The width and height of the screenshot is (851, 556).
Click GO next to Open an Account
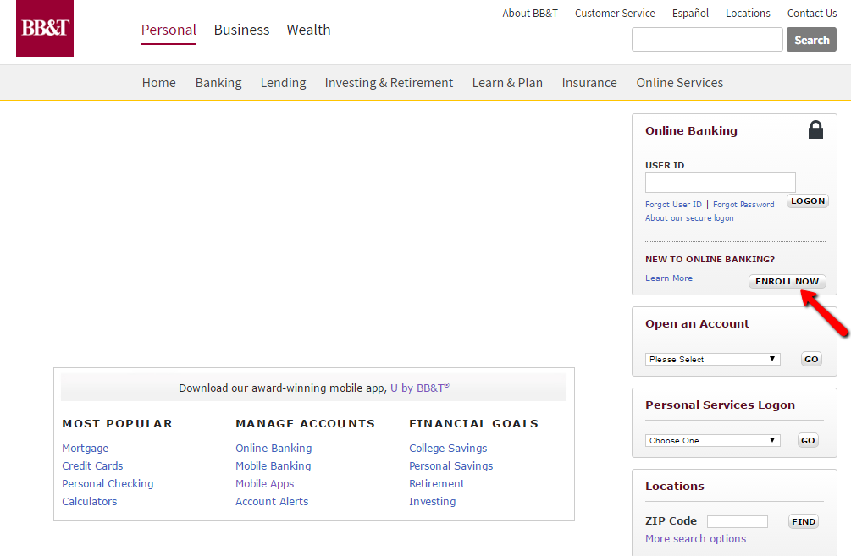[811, 359]
